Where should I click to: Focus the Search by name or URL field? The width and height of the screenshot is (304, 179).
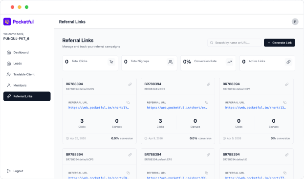[x=234, y=43]
